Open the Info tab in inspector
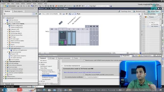 136,56
